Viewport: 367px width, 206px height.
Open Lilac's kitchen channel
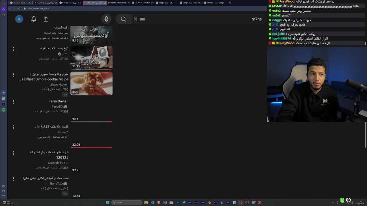[59, 85]
